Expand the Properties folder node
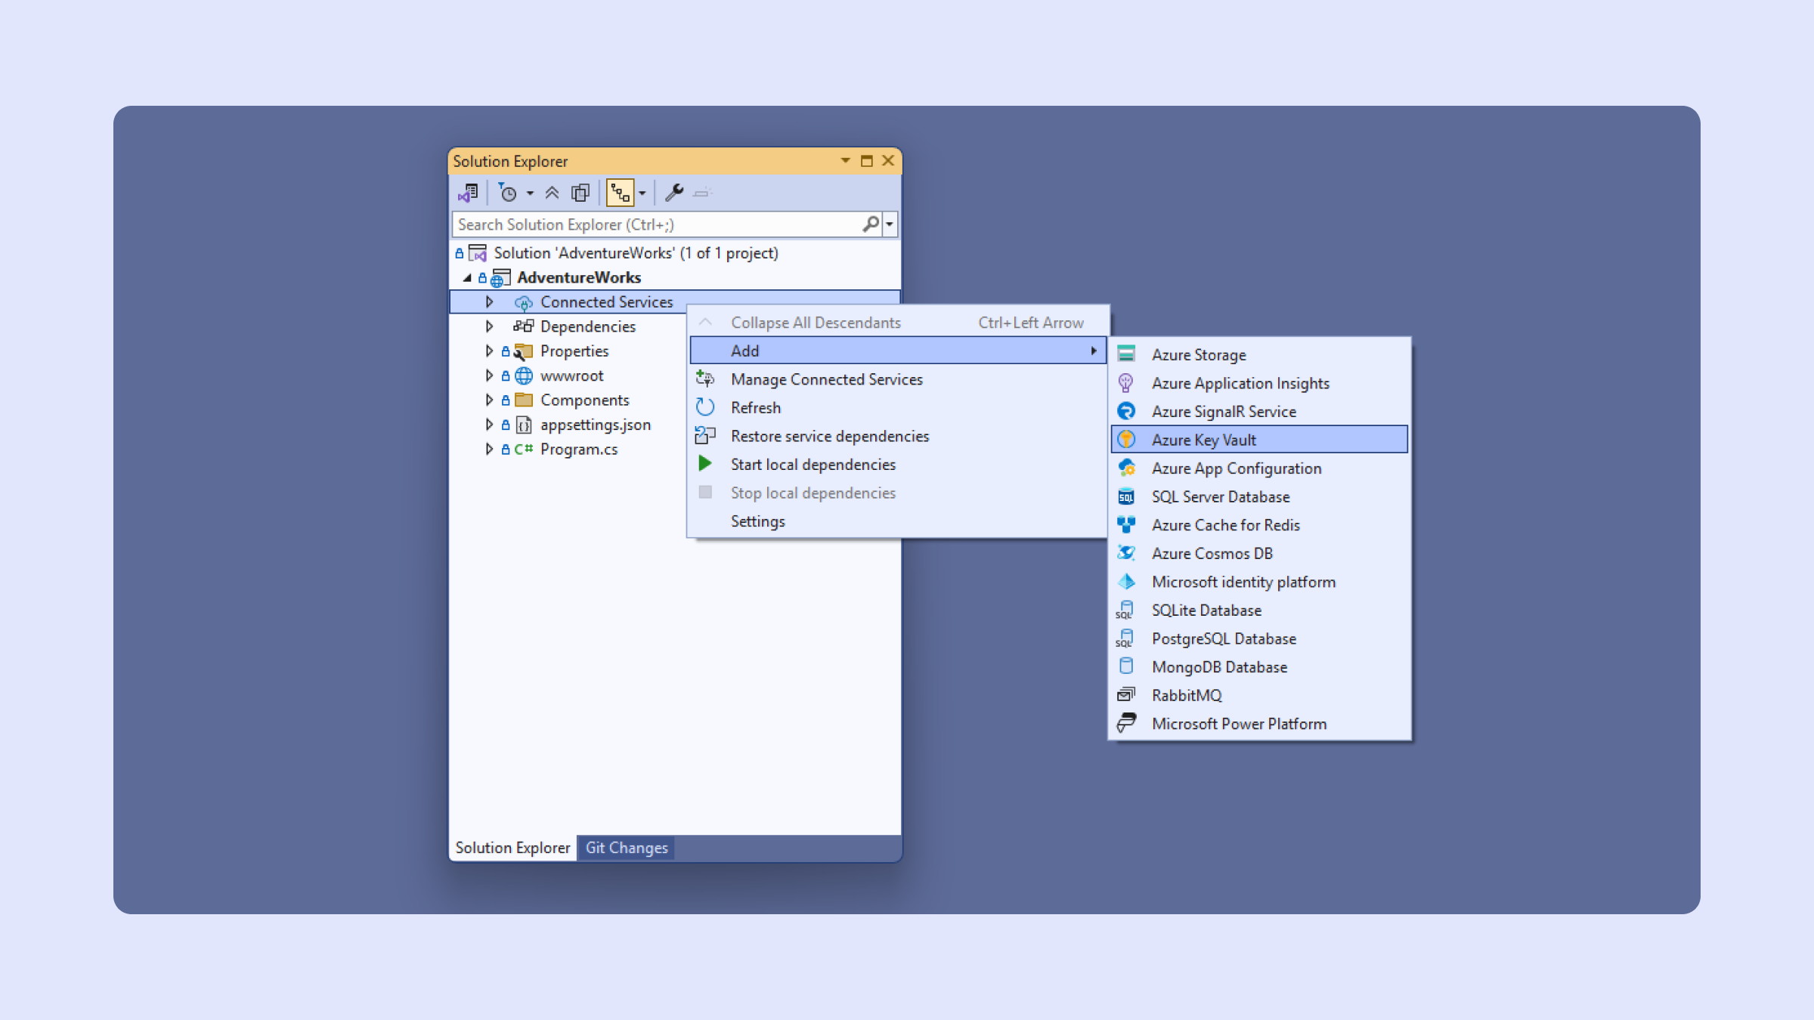Image resolution: width=1814 pixels, height=1020 pixels. [489, 351]
